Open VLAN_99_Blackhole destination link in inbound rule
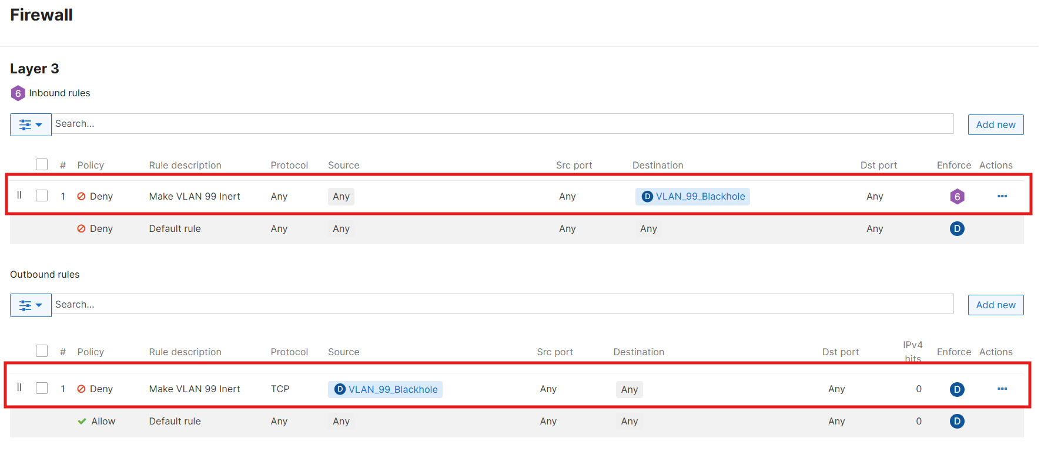 click(699, 197)
